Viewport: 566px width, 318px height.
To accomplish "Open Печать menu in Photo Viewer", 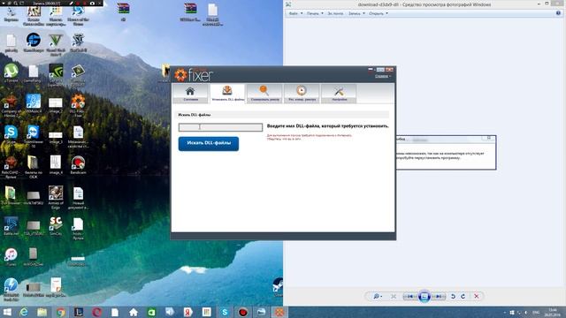I will (315, 13).
